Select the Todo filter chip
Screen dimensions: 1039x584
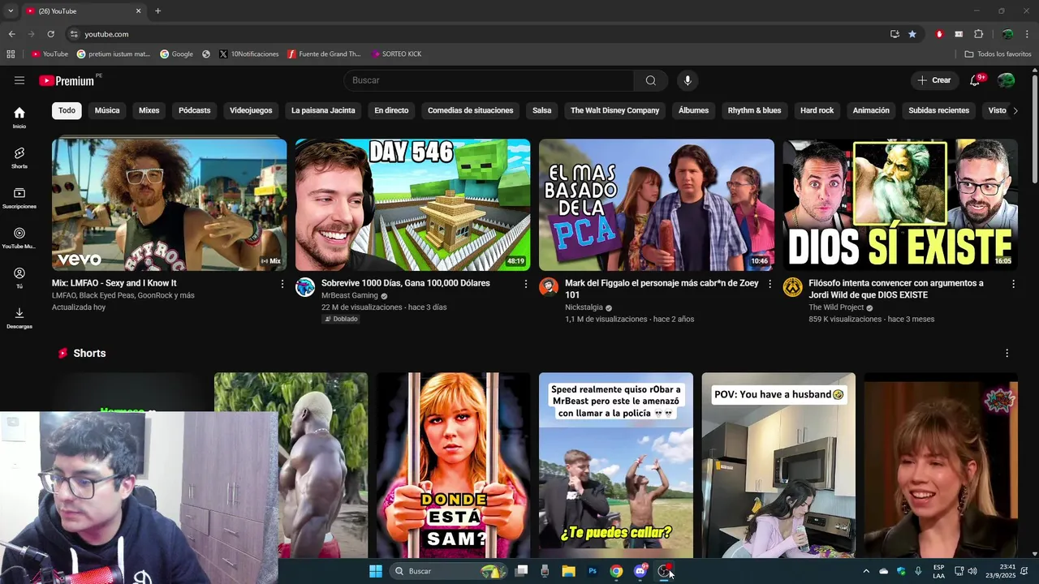(x=67, y=110)
